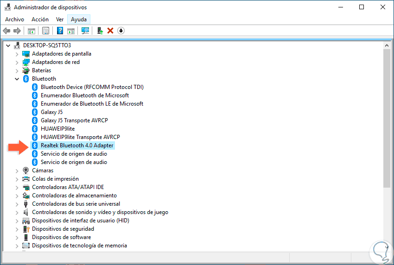The width and height of the screenshot is (394, 265).
Task: Select the DESKTOP-SQ5TTO3 computer icon
Action: 17,45
